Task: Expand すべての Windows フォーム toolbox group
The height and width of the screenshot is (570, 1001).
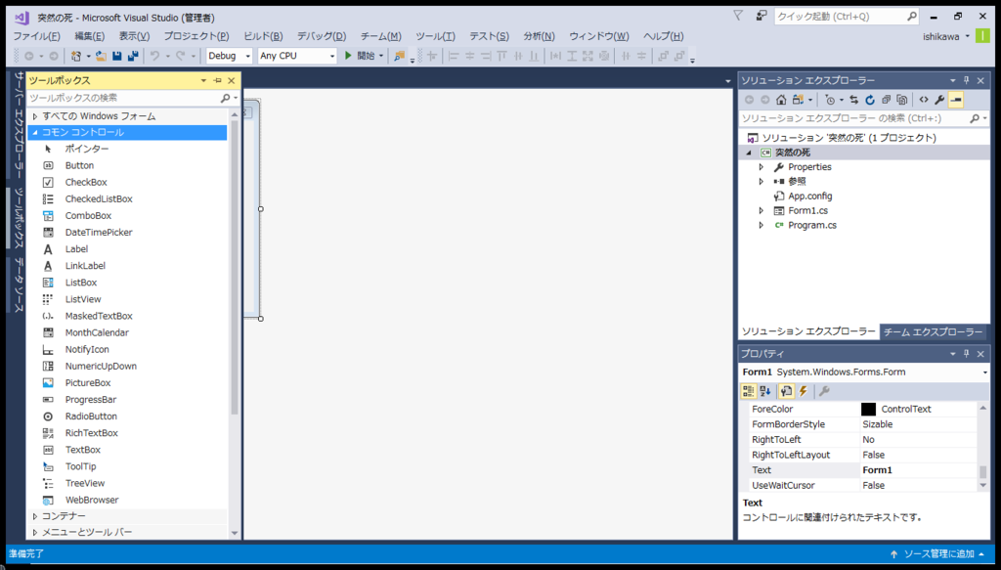Action: coord(35,116)
